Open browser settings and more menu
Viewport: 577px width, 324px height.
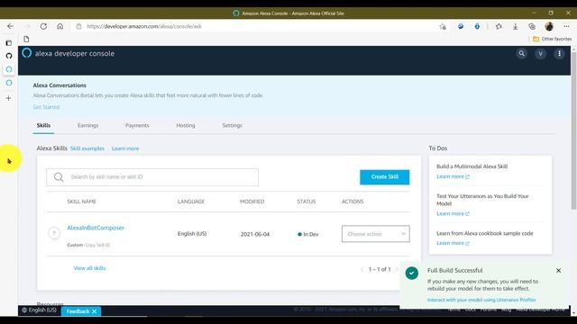pyautogui.click(x=566, y=26)
